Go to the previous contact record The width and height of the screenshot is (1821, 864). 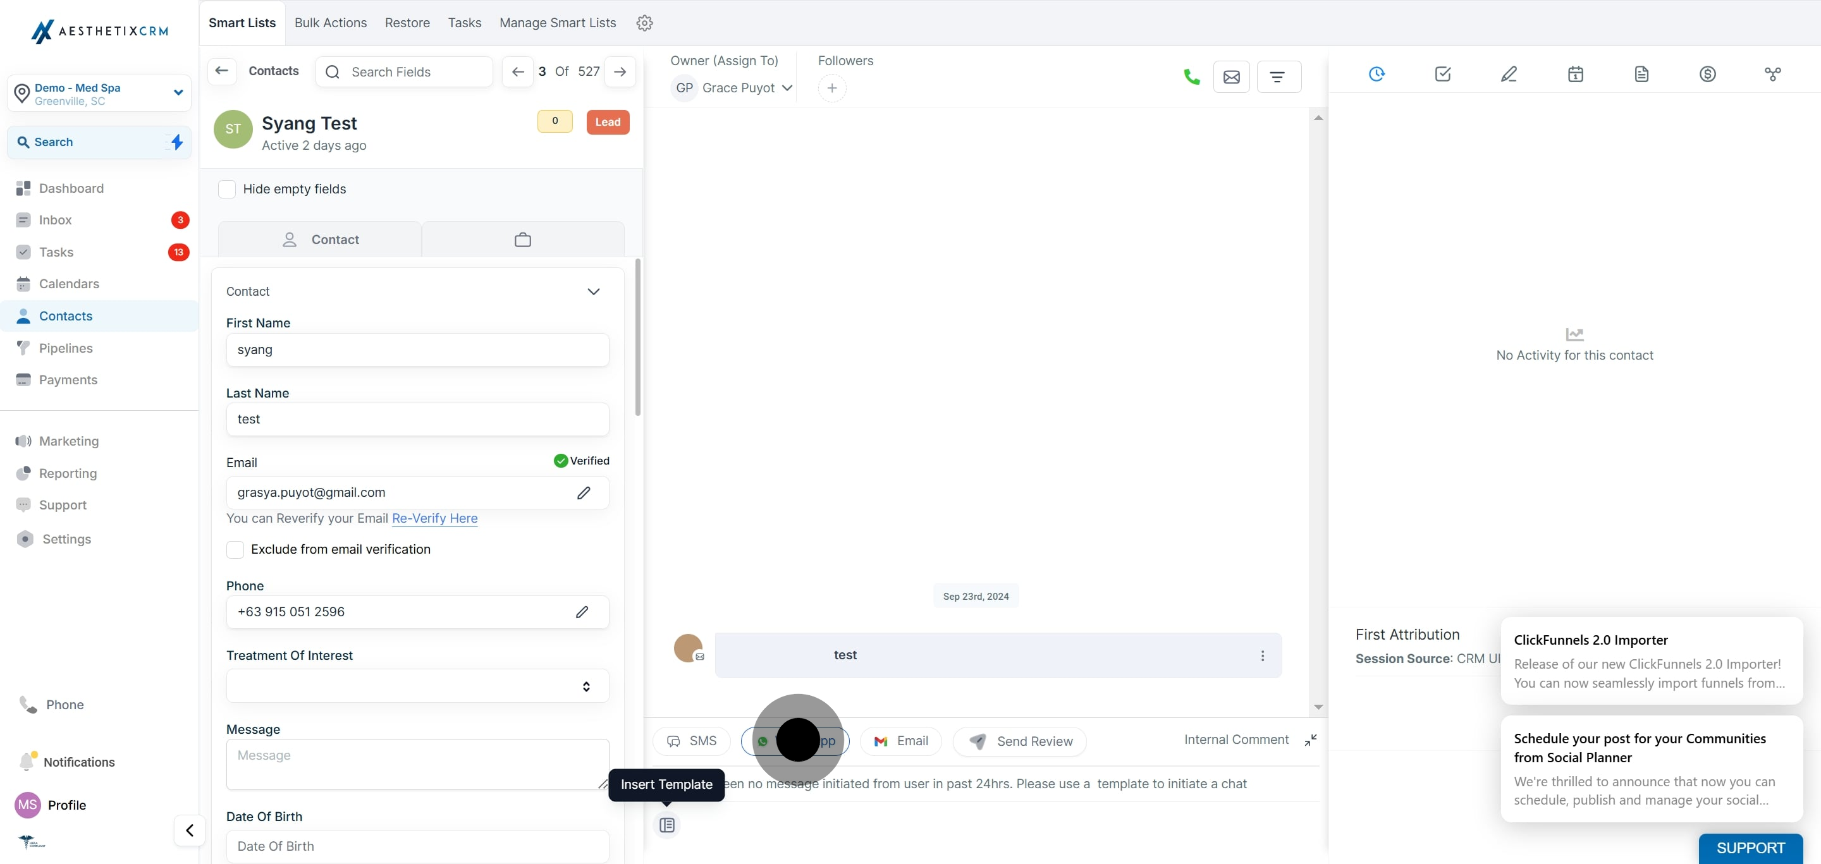tap(517, 71)
